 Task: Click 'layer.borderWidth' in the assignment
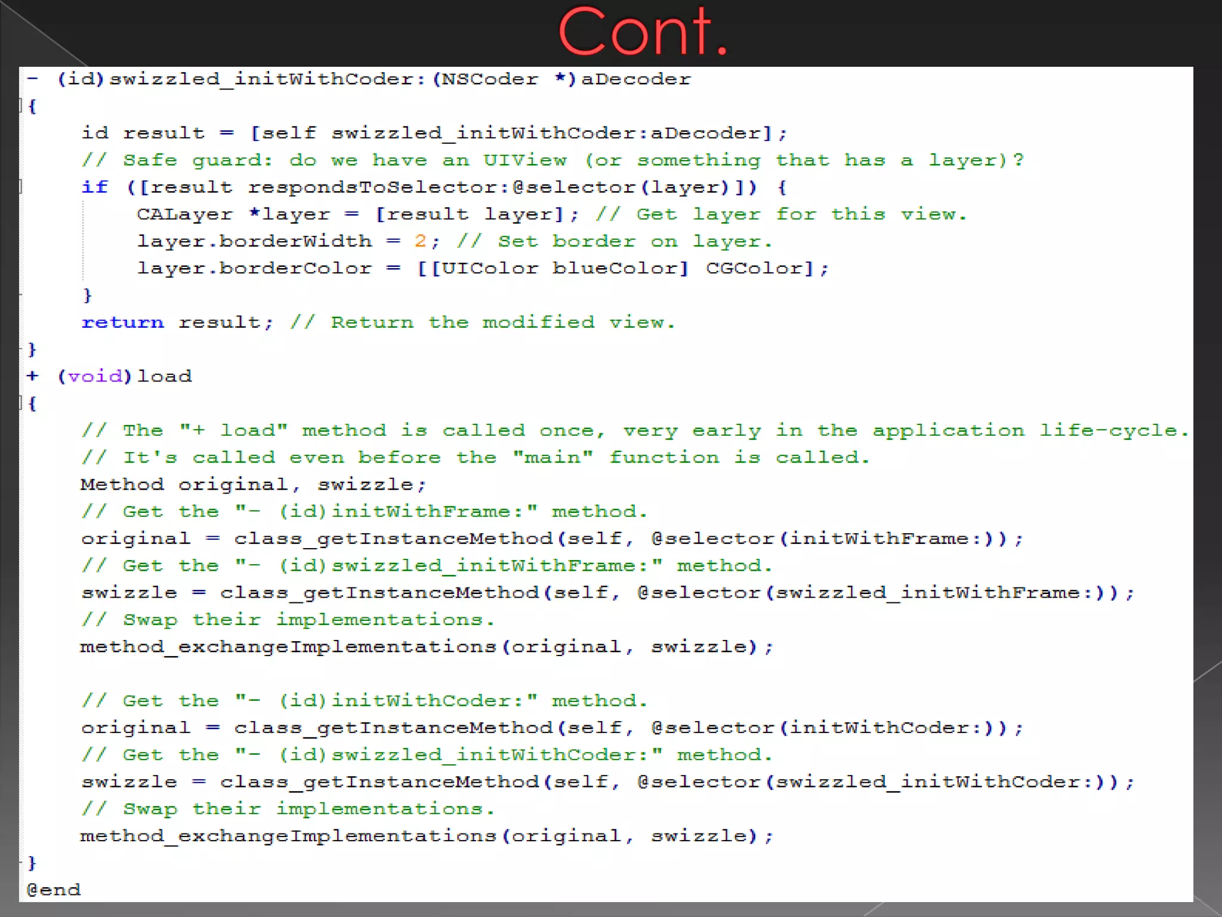[x=255, y=241]
